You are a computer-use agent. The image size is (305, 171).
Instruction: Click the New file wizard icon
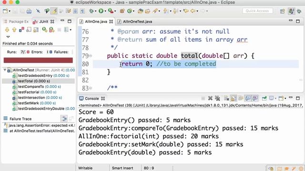pos(5,11)
